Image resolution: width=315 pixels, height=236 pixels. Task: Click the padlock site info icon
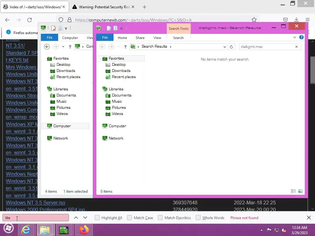(70, 20)
